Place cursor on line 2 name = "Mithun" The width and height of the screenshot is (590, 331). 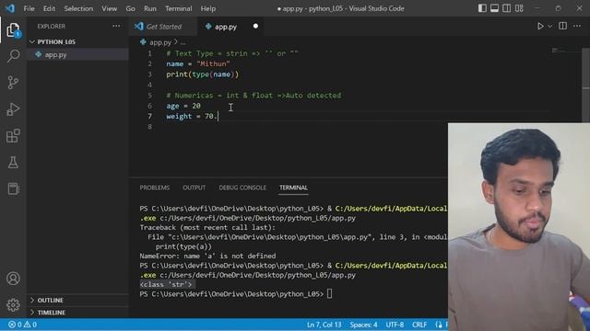pos(198,63)
